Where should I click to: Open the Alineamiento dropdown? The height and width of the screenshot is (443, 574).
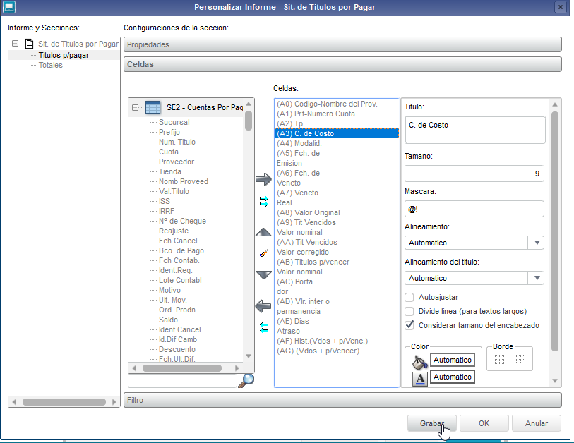537,243
